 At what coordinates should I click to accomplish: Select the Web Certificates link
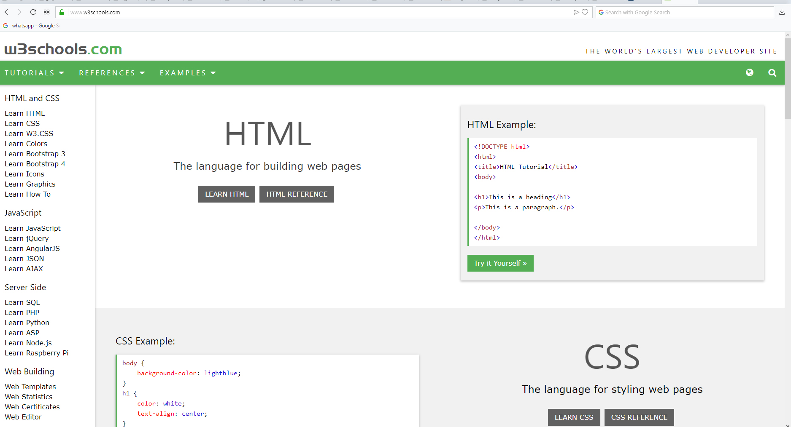(x=32, y=407)
